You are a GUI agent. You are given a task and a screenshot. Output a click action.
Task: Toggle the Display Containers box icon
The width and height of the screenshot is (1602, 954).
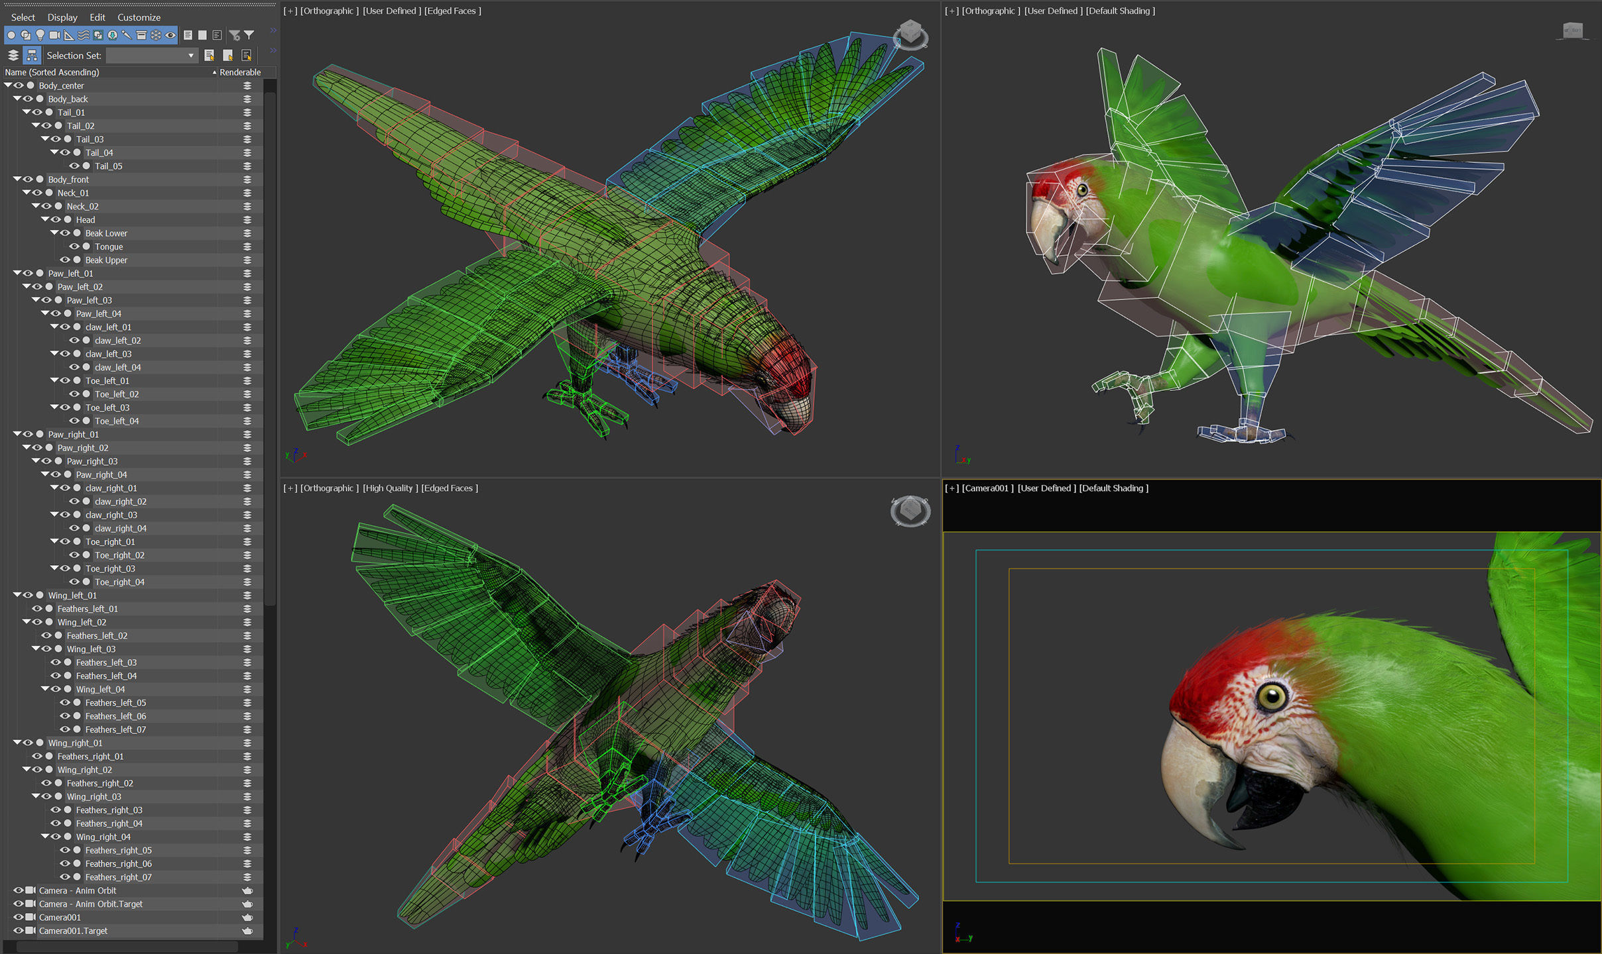click(x=141, y=35)
